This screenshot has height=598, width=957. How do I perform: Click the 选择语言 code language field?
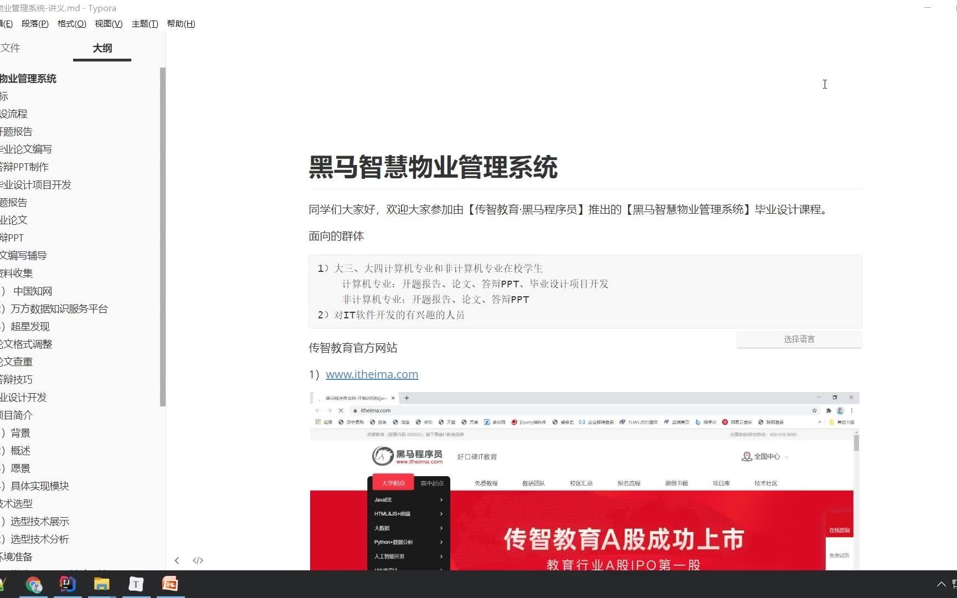coord(799,339)
